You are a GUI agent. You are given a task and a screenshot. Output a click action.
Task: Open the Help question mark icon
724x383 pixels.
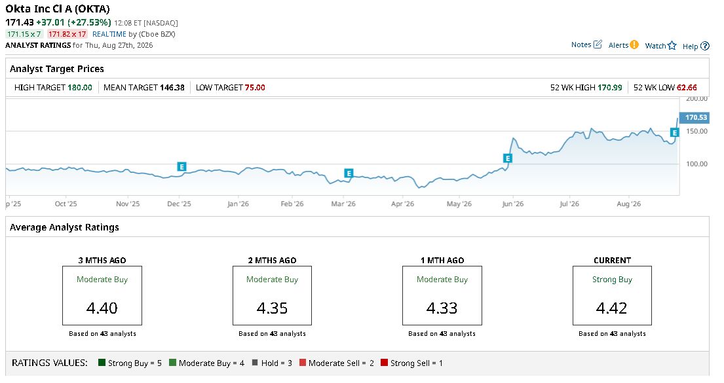(704, 46)
